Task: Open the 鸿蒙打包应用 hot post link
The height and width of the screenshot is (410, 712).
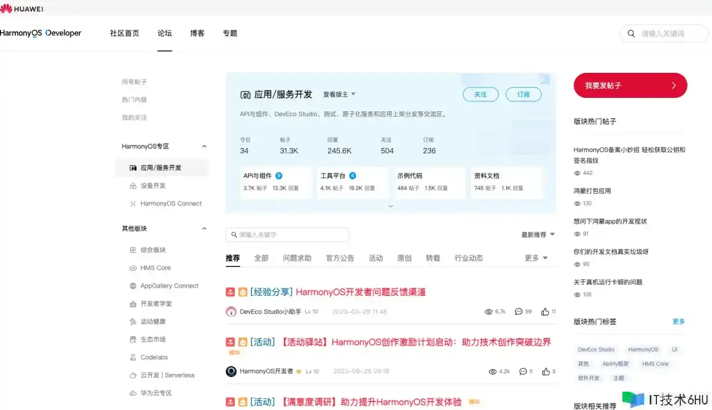Action: point(592,191)
